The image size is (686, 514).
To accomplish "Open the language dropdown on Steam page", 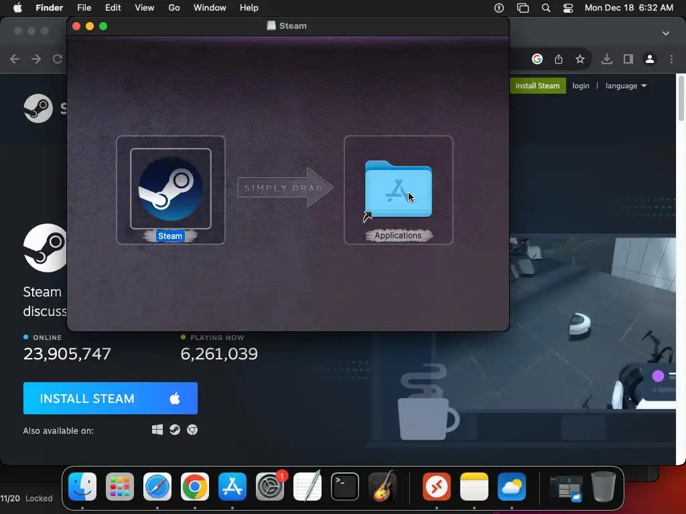I will click(x=626, y=86).
